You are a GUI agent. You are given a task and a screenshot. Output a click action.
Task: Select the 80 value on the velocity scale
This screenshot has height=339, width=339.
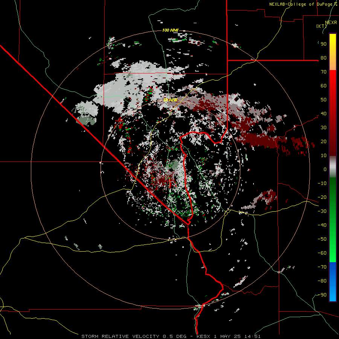324,58
